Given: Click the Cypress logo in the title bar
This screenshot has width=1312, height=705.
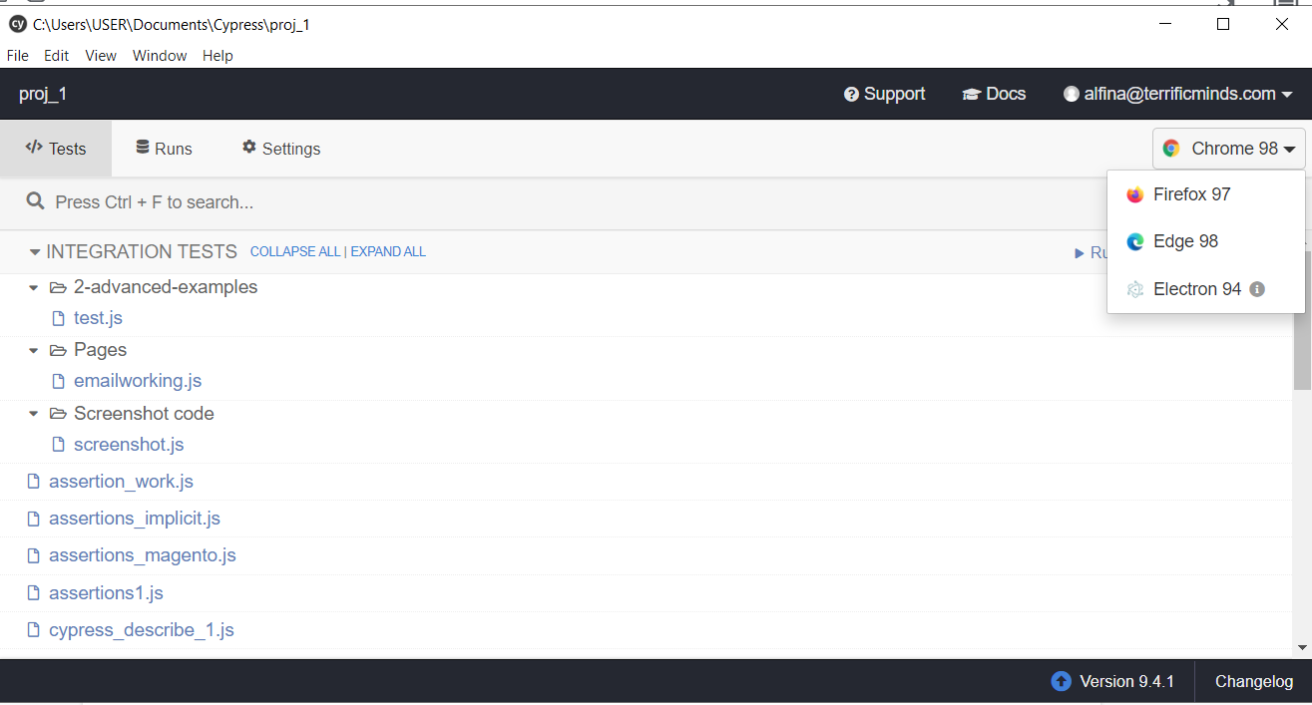Looking at the screenshot, I should click(x=17, y=24).
